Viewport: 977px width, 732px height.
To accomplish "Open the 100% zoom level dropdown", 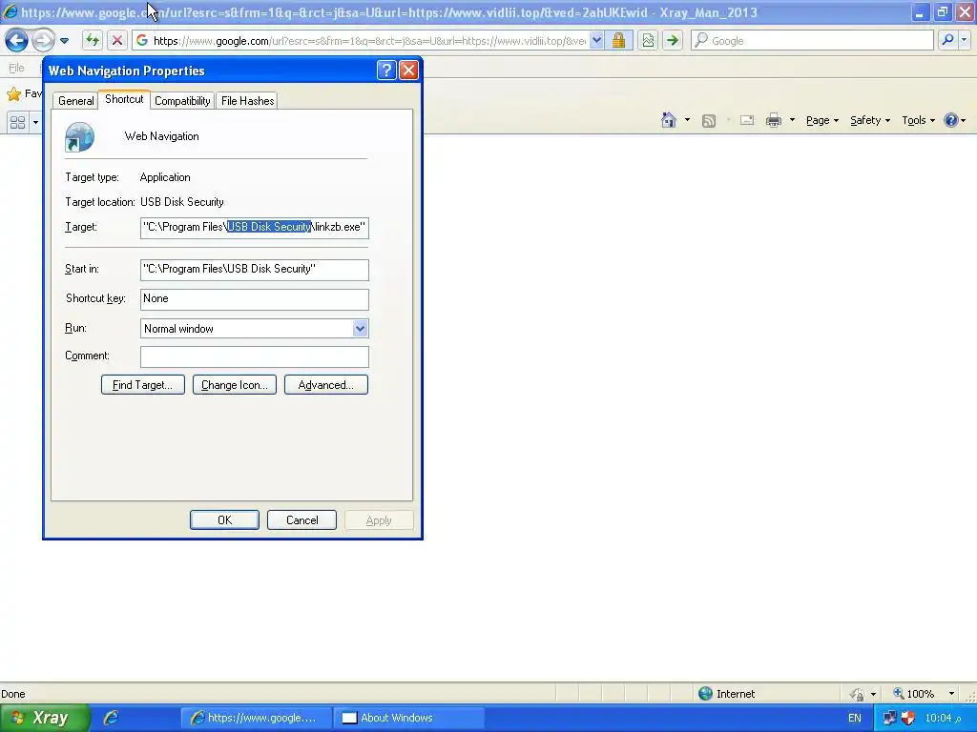I will tap(951, 694).
